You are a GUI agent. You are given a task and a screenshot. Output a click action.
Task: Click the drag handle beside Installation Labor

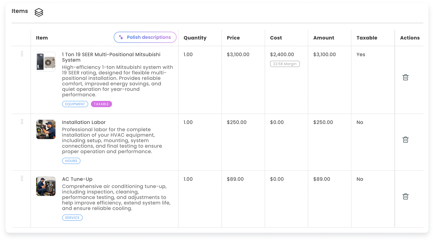[x=22, y=122]
